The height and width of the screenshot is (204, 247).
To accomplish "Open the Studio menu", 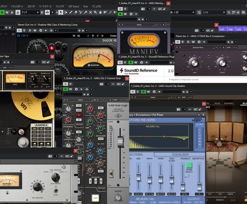I will click(31, 6).
